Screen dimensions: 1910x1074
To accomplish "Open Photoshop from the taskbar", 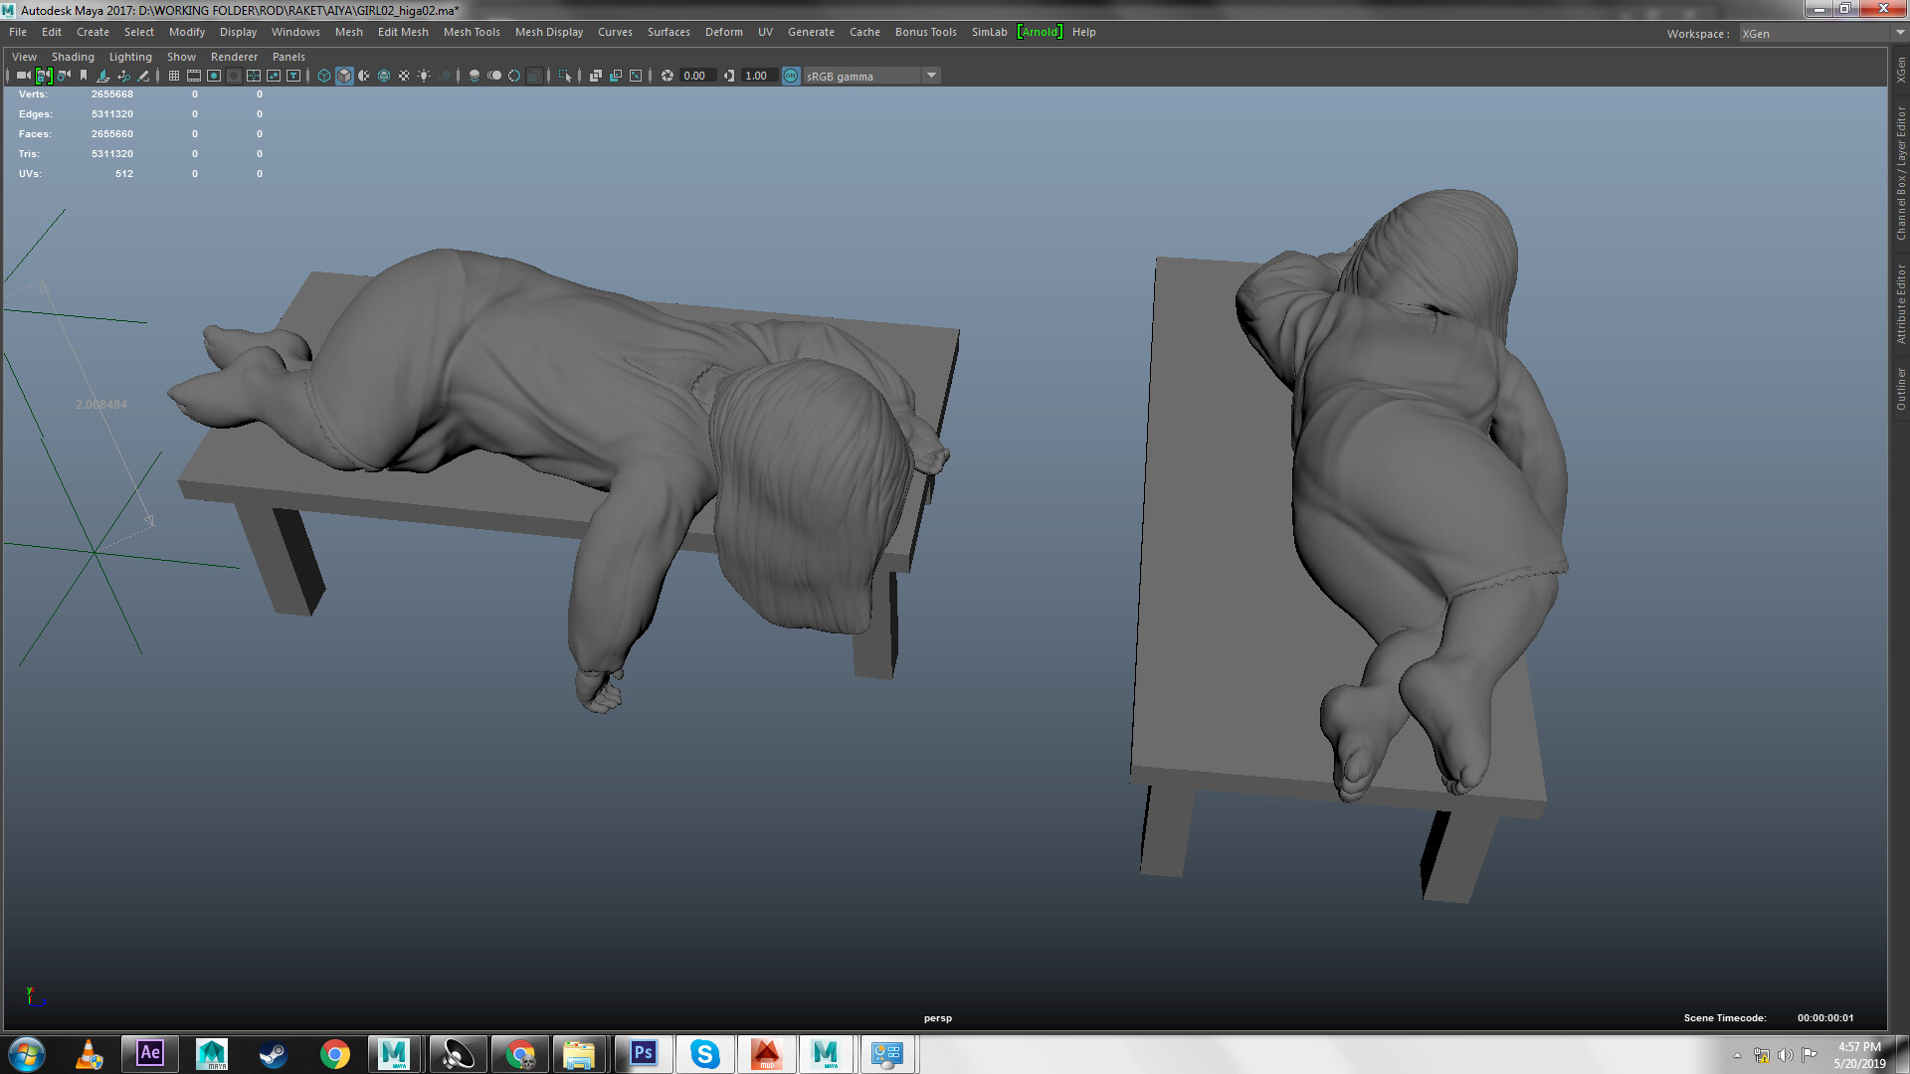I will pos(644,1053).
